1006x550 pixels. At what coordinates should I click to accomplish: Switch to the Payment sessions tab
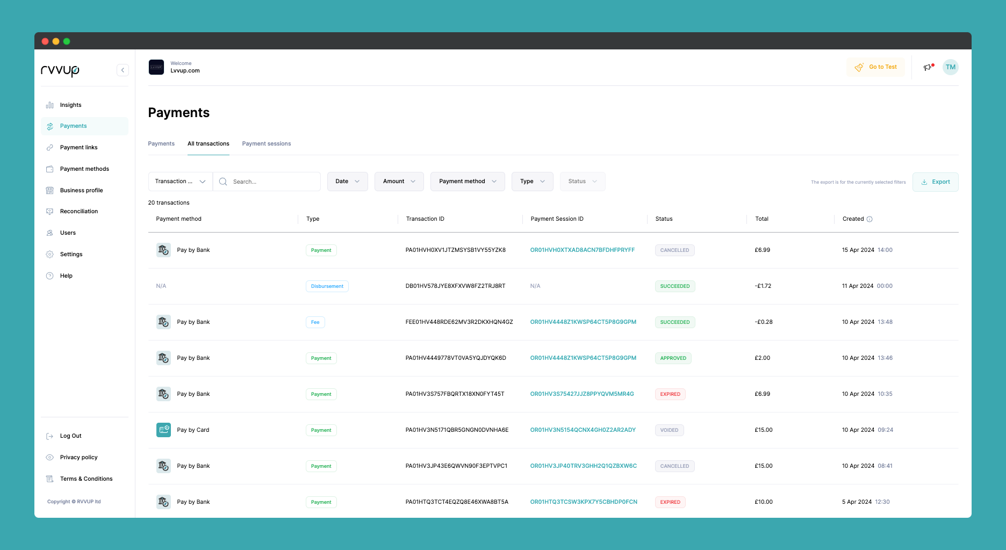(266, 144)
